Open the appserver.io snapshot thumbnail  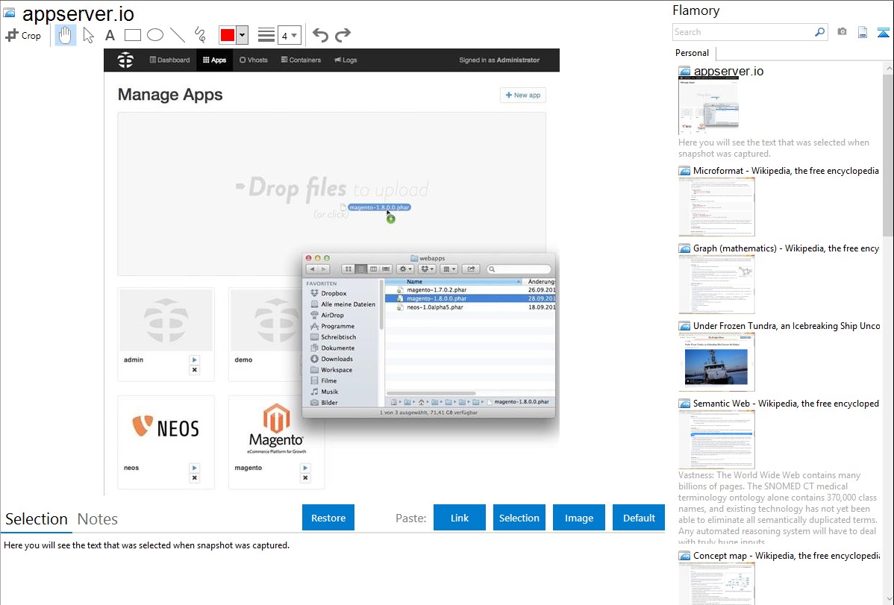click(709, 106)
